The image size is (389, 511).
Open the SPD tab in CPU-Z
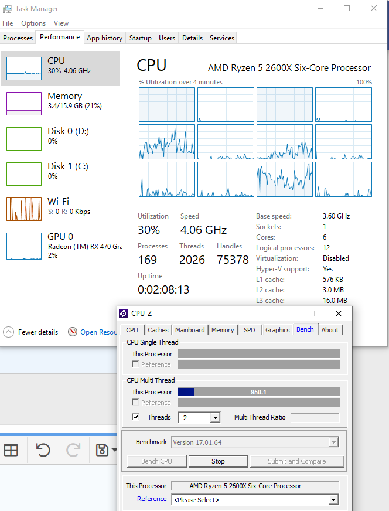pos(249,330)
